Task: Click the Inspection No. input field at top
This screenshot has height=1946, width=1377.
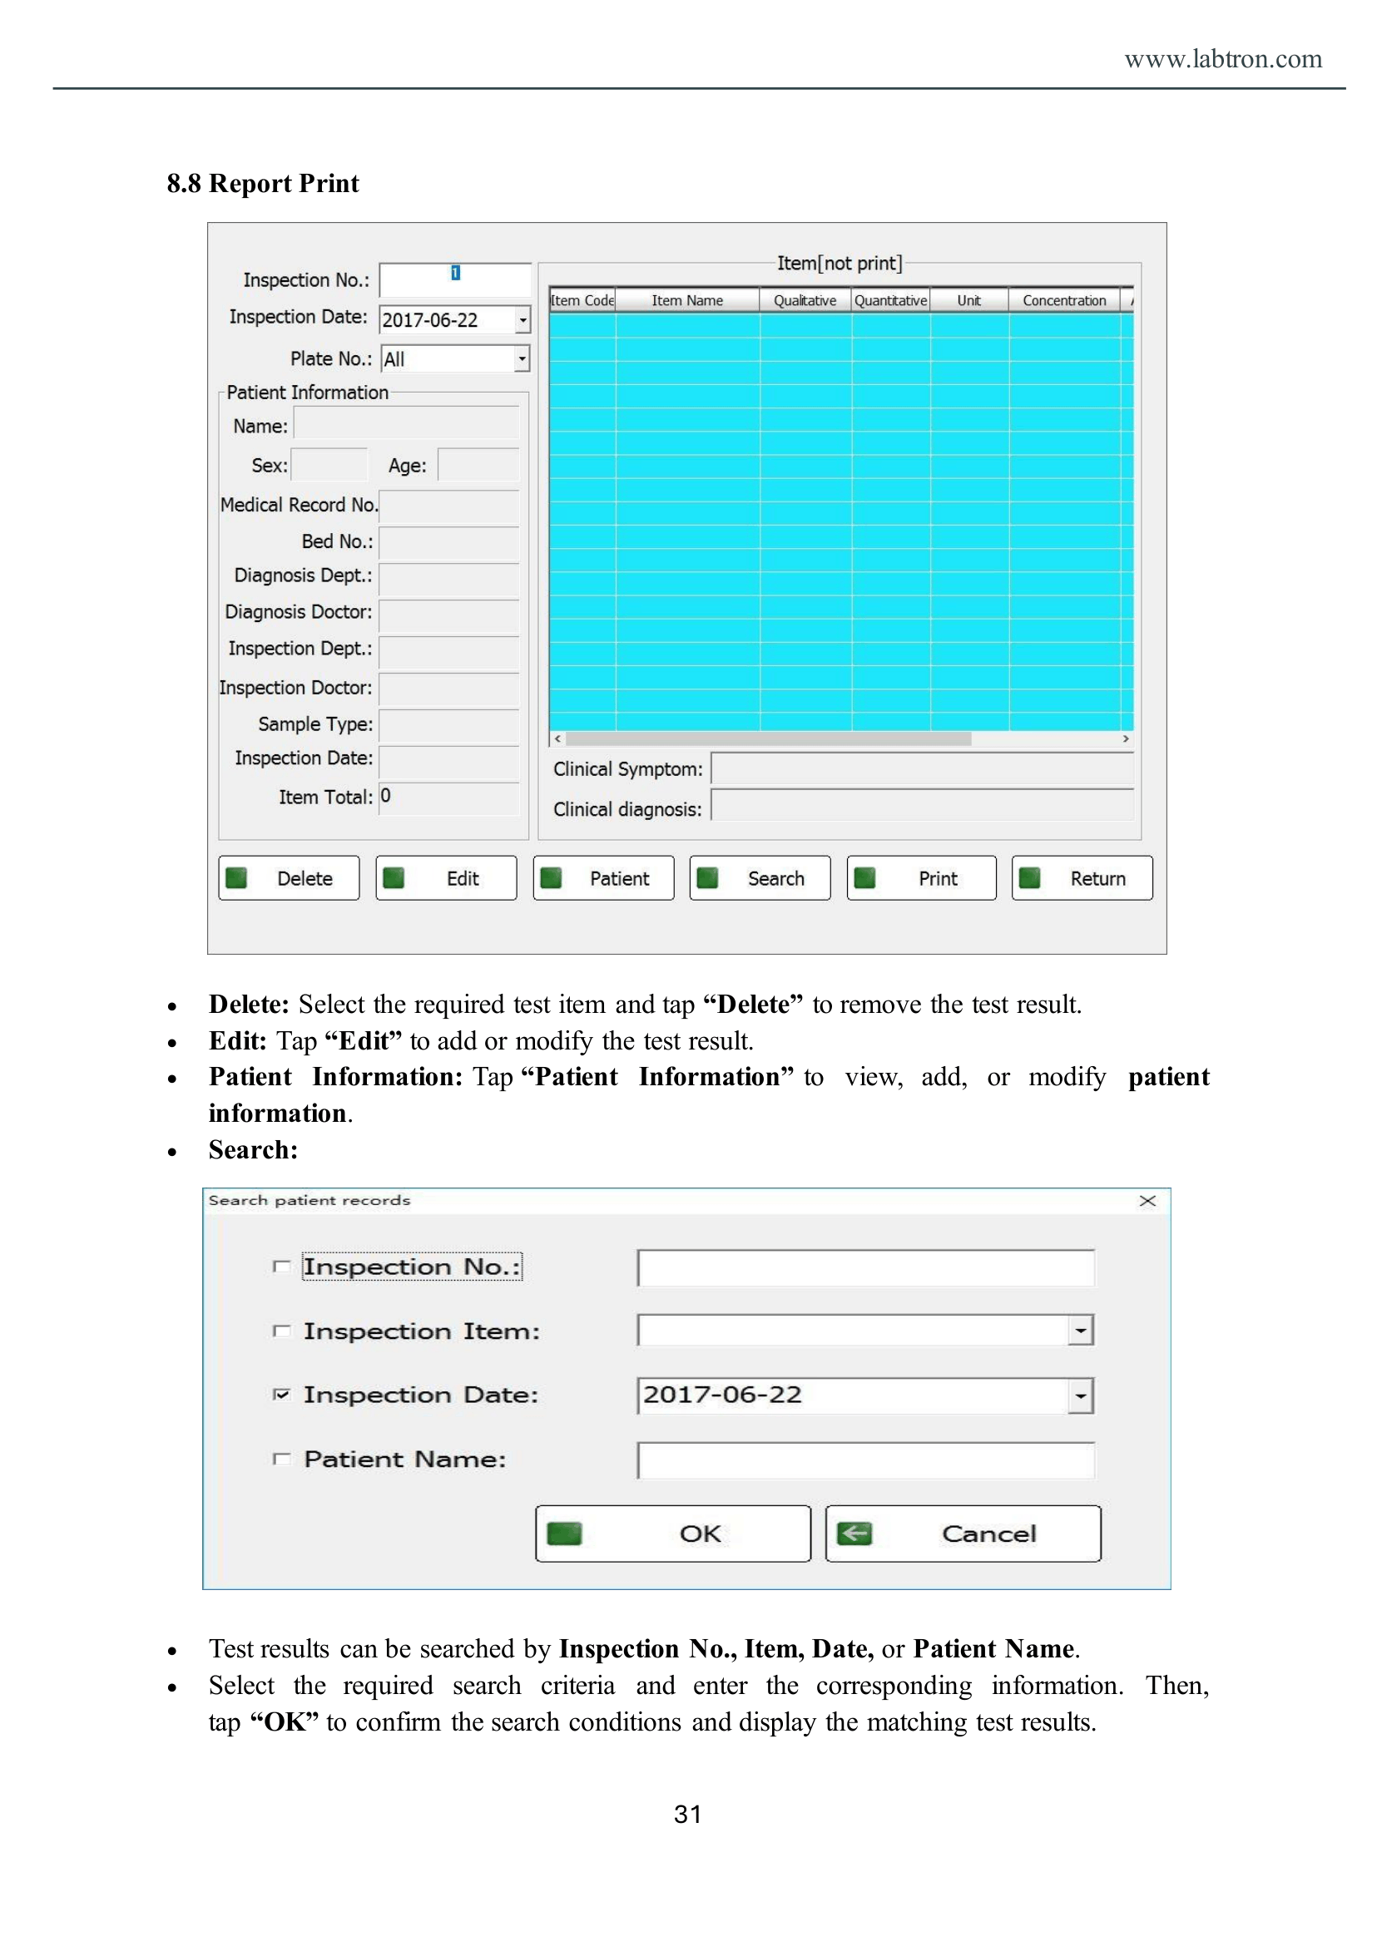Action: [x=454, y=279]
